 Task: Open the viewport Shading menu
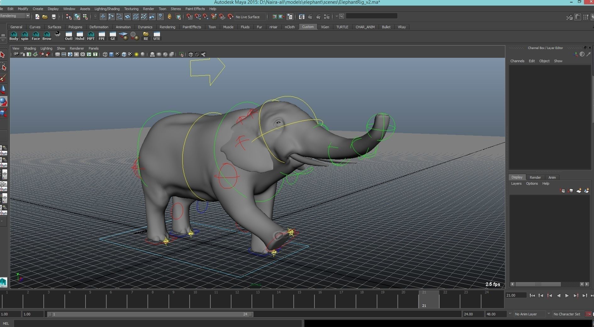click(x=30, y=48)
